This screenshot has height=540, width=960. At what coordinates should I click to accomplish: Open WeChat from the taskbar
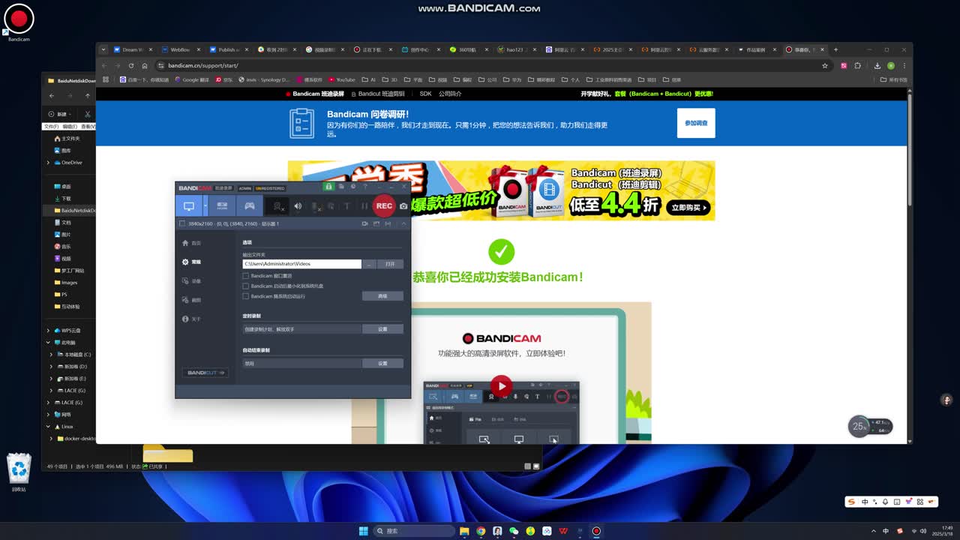click(x=514, y=531)
